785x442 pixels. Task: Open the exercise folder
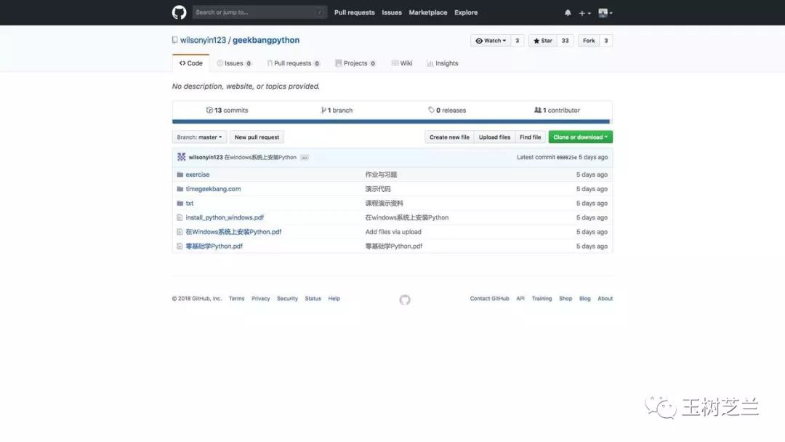pyautogui.click(x=198, y=174)
